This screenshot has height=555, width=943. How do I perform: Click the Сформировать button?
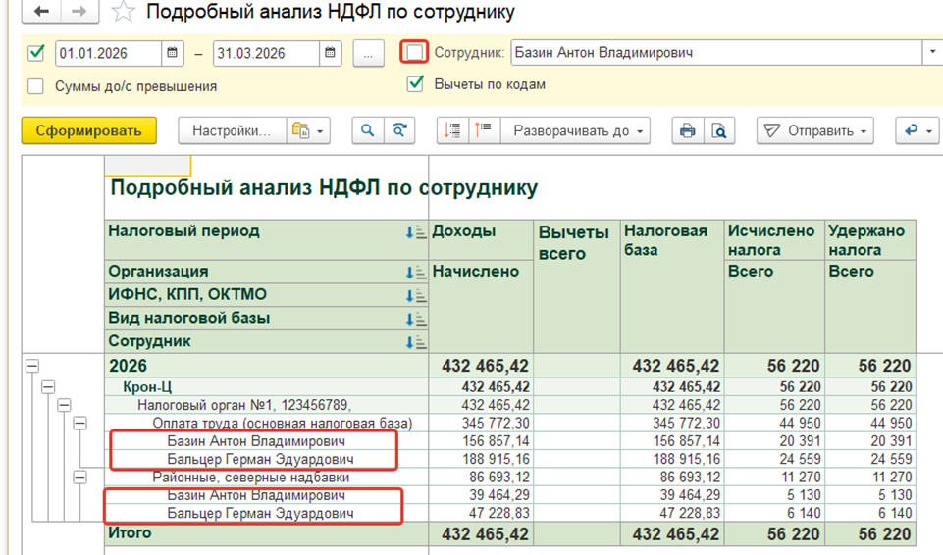click(x=89, y=130)
